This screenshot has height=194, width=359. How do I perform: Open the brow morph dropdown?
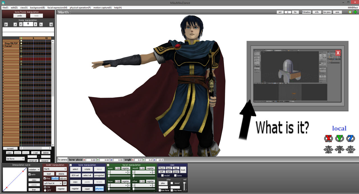click(119, 185)
